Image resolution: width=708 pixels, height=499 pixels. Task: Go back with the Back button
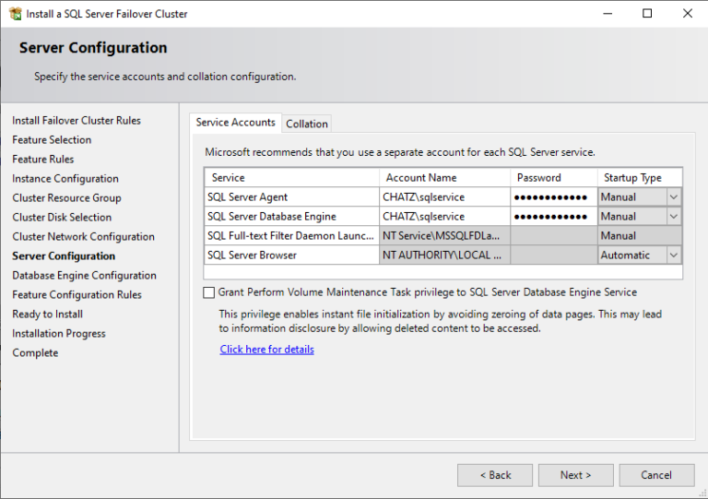(x=495, y=475)
